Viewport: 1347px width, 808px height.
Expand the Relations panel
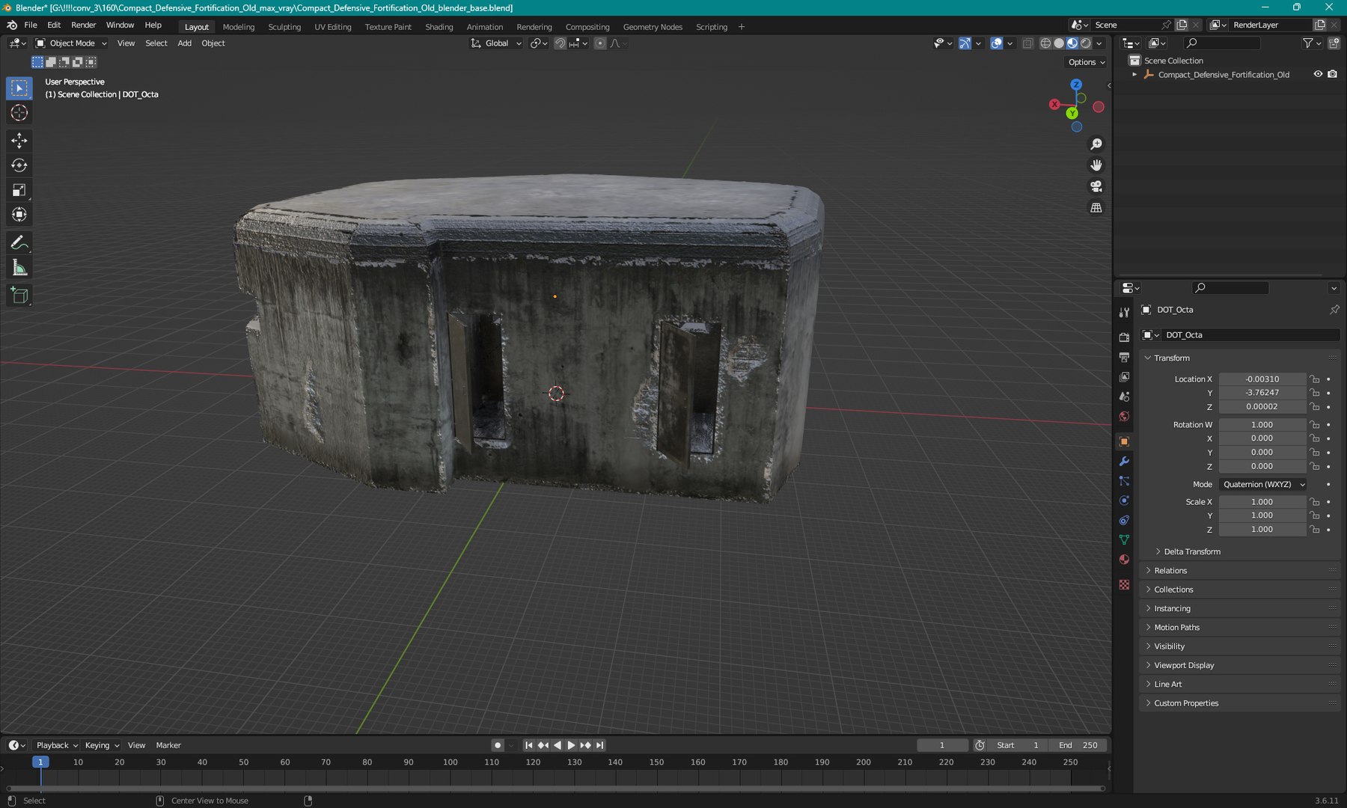[1170, 571]
